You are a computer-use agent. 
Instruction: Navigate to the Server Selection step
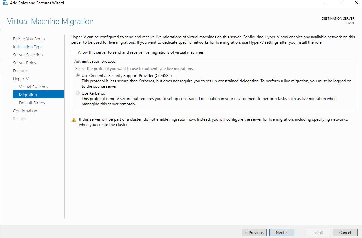pyautogui.click(x=28, y=55)
